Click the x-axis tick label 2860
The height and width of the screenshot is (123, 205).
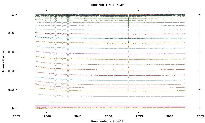point(170,116)
